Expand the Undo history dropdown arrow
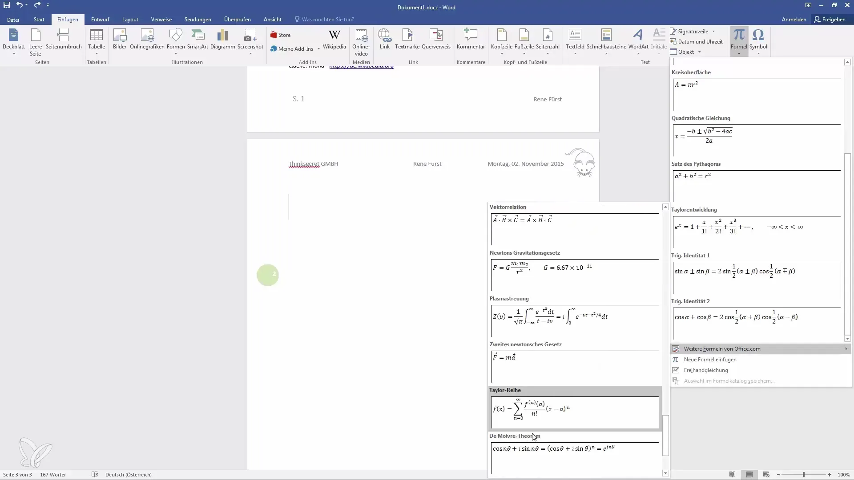This screenshot has height=480, width=854. [x=27, y=5]
